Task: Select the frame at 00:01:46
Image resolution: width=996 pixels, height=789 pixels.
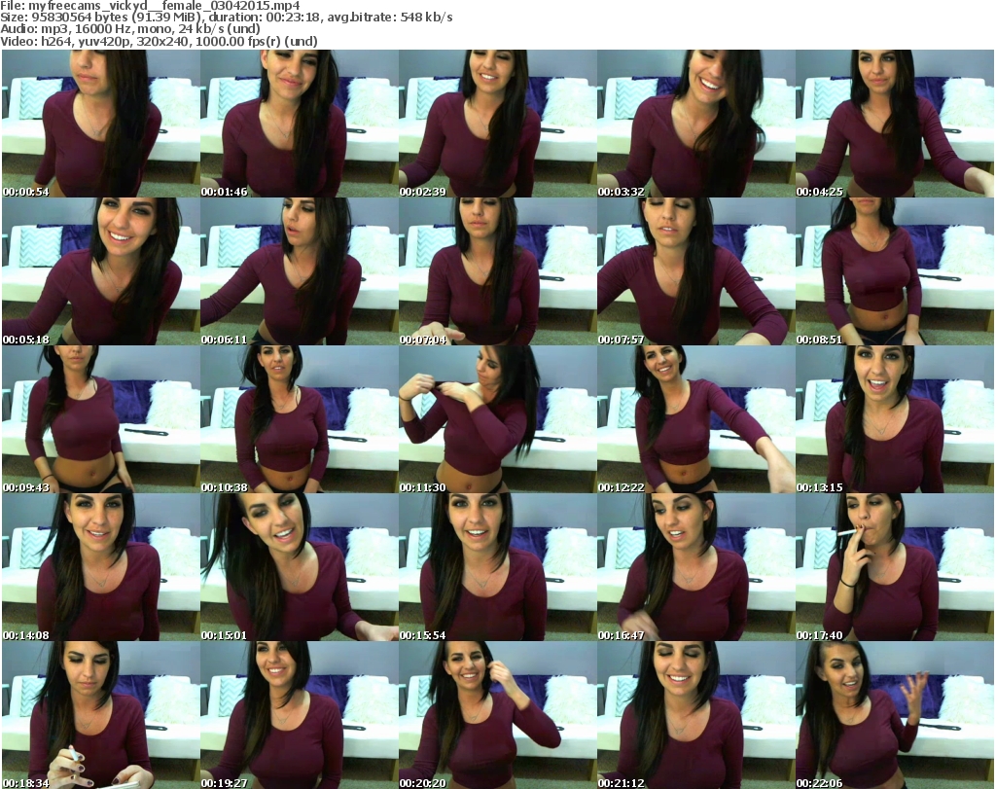Action: coord(300,124)
